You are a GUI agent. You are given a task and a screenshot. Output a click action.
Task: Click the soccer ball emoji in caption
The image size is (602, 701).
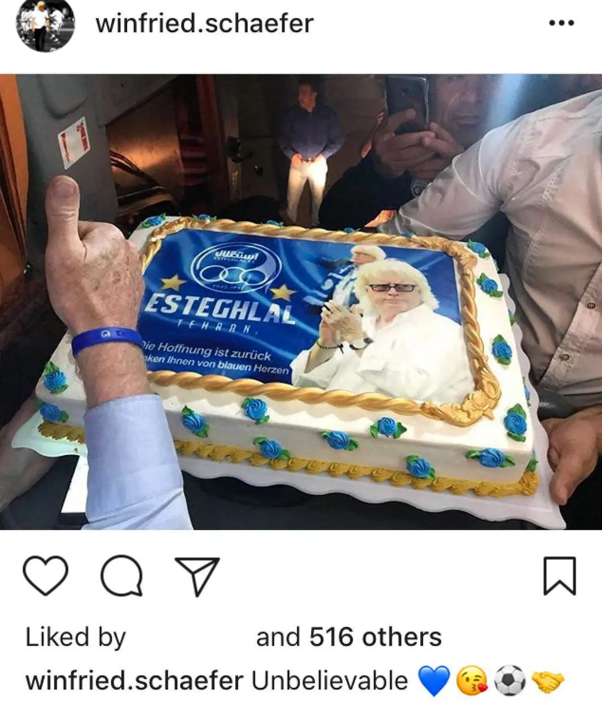[510, 681]
